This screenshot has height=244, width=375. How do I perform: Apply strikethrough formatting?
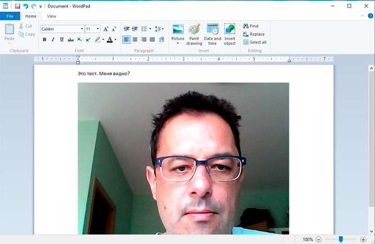[71, 40]
